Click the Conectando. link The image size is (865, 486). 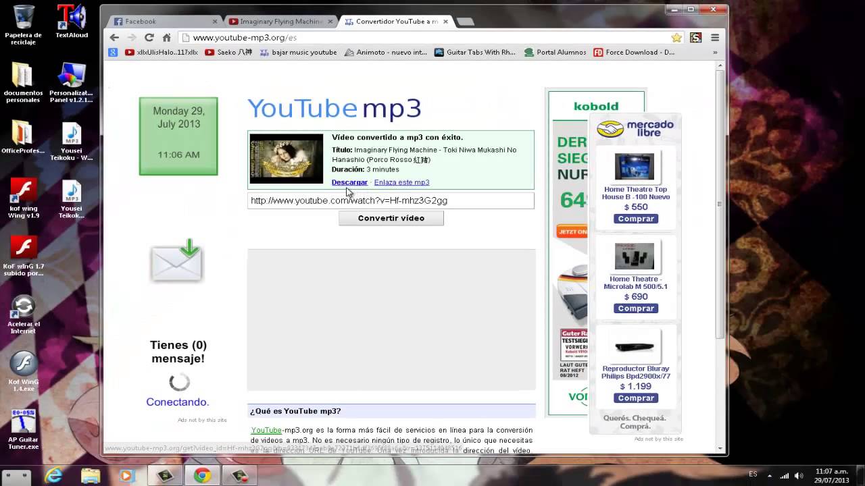tap(178, 402)
